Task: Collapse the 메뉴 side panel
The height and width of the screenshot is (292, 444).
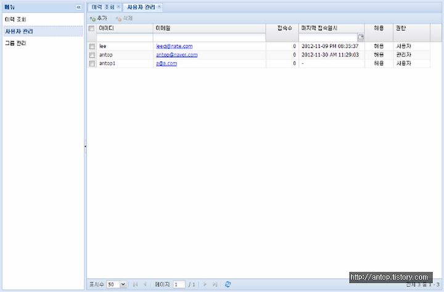Action: [x=79, y=7]
